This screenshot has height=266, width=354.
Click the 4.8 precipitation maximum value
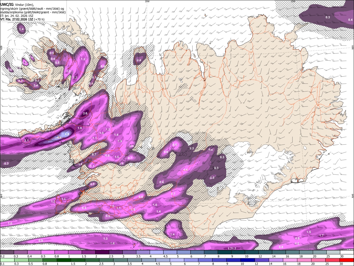click(67, 134)
